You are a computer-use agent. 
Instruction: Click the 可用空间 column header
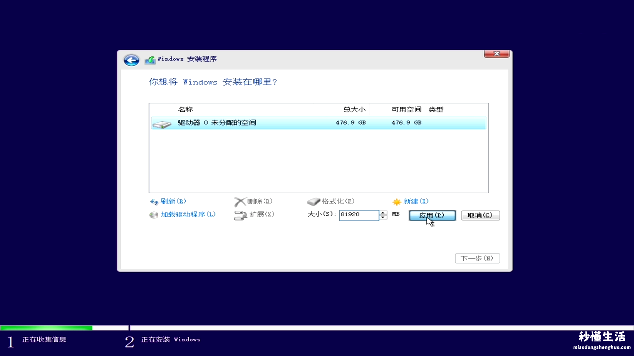pos(406,110)
